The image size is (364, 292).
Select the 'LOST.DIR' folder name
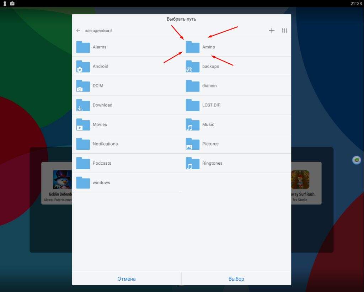[x=212, y=105]
